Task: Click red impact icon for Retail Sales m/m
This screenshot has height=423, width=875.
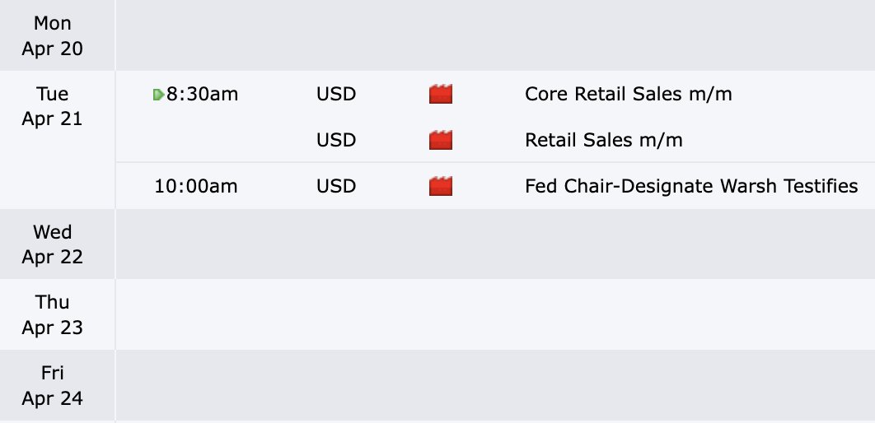Action: point(440,140)
